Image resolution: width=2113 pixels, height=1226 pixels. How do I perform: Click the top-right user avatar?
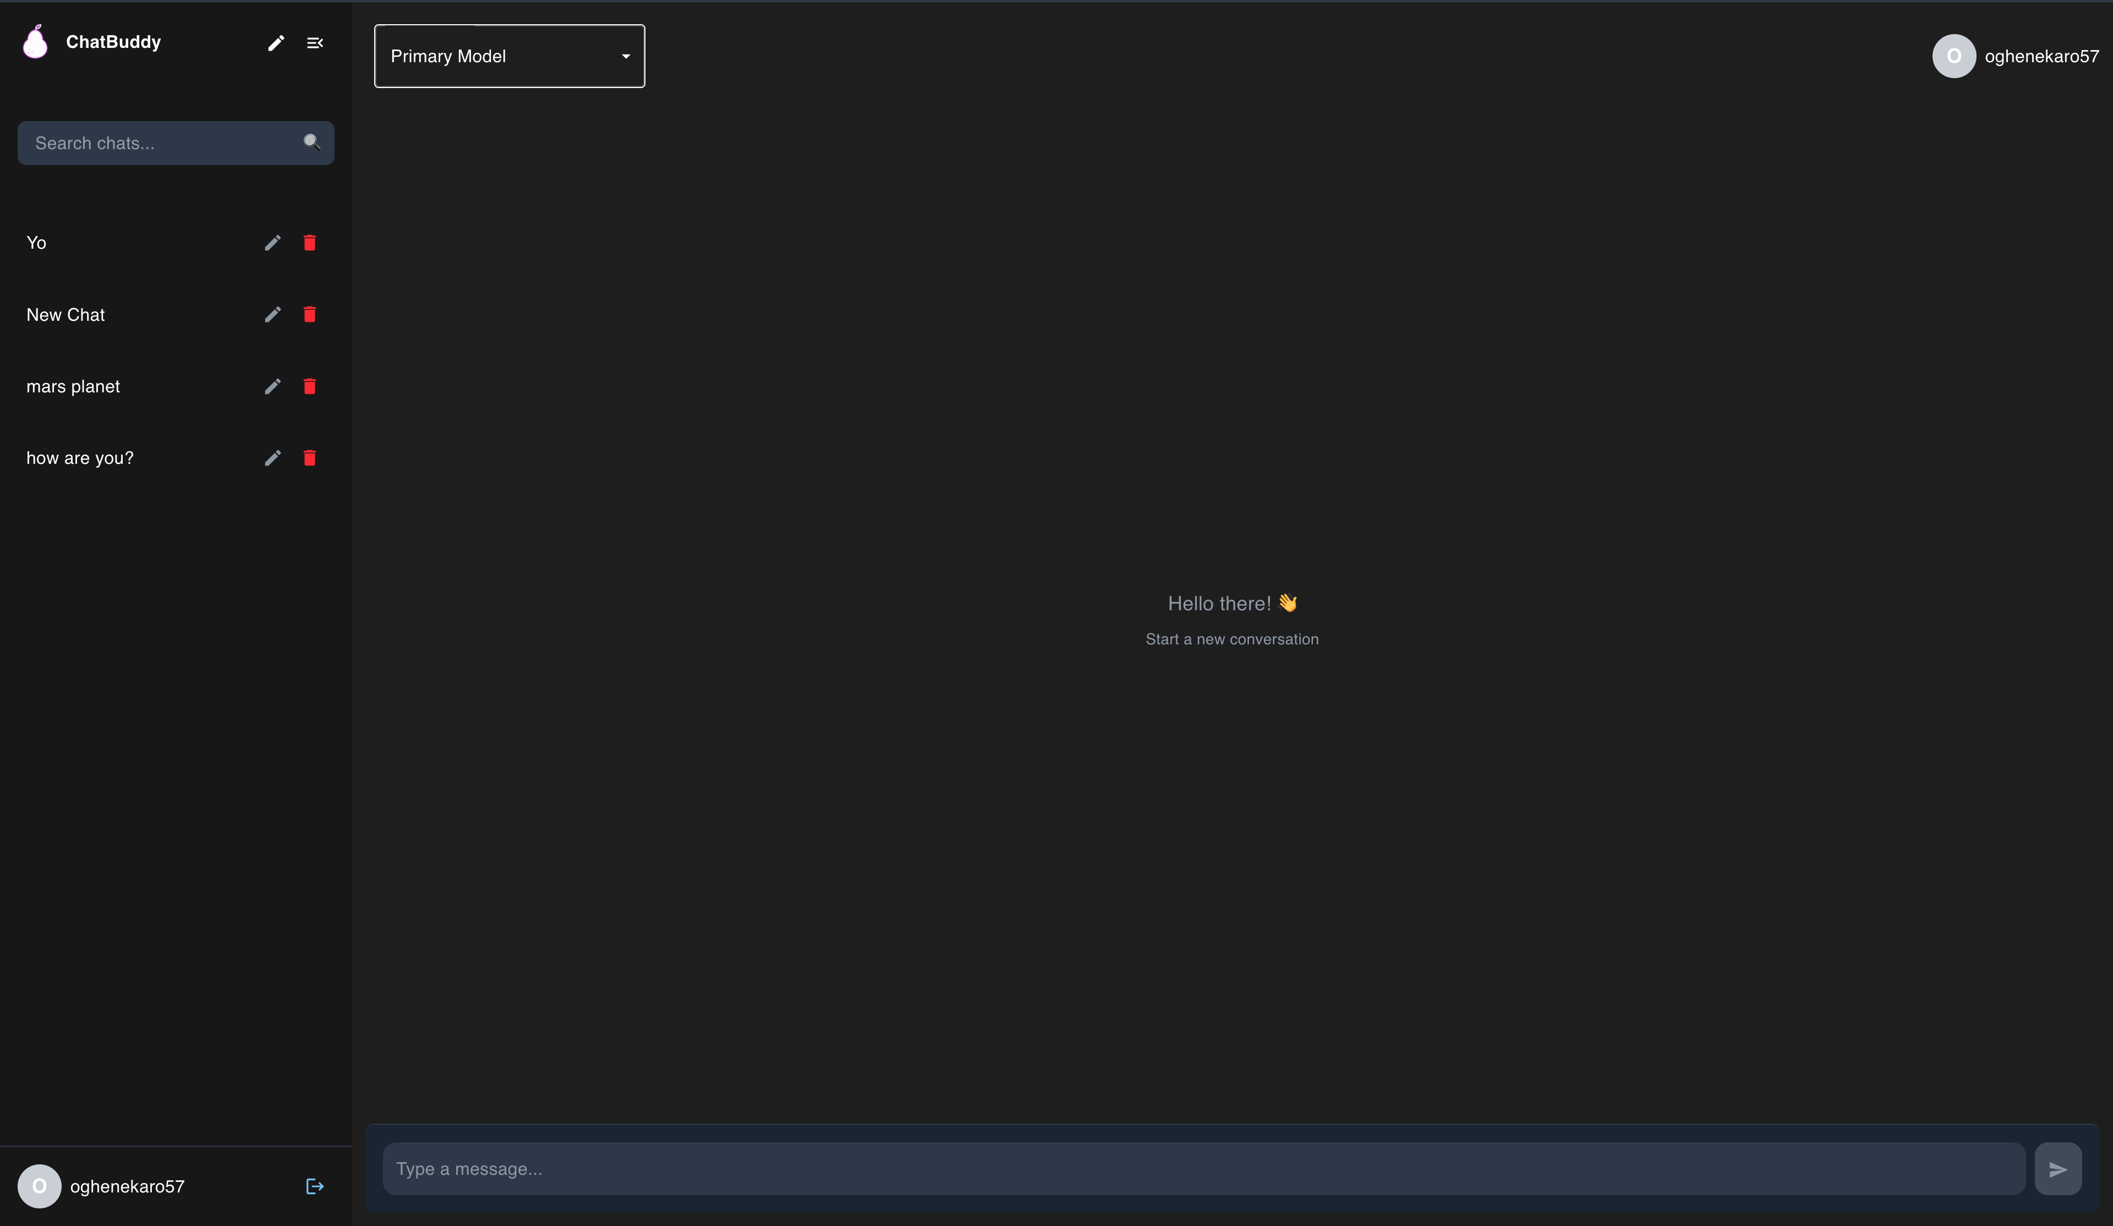[1953, 56]
